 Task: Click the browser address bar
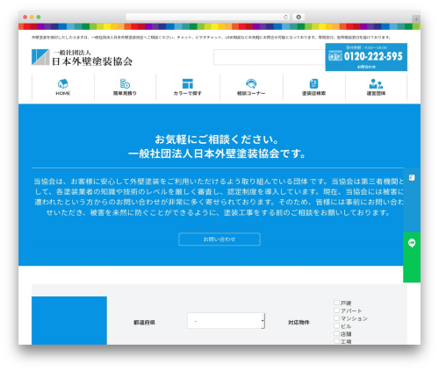(x=208, y=17)
